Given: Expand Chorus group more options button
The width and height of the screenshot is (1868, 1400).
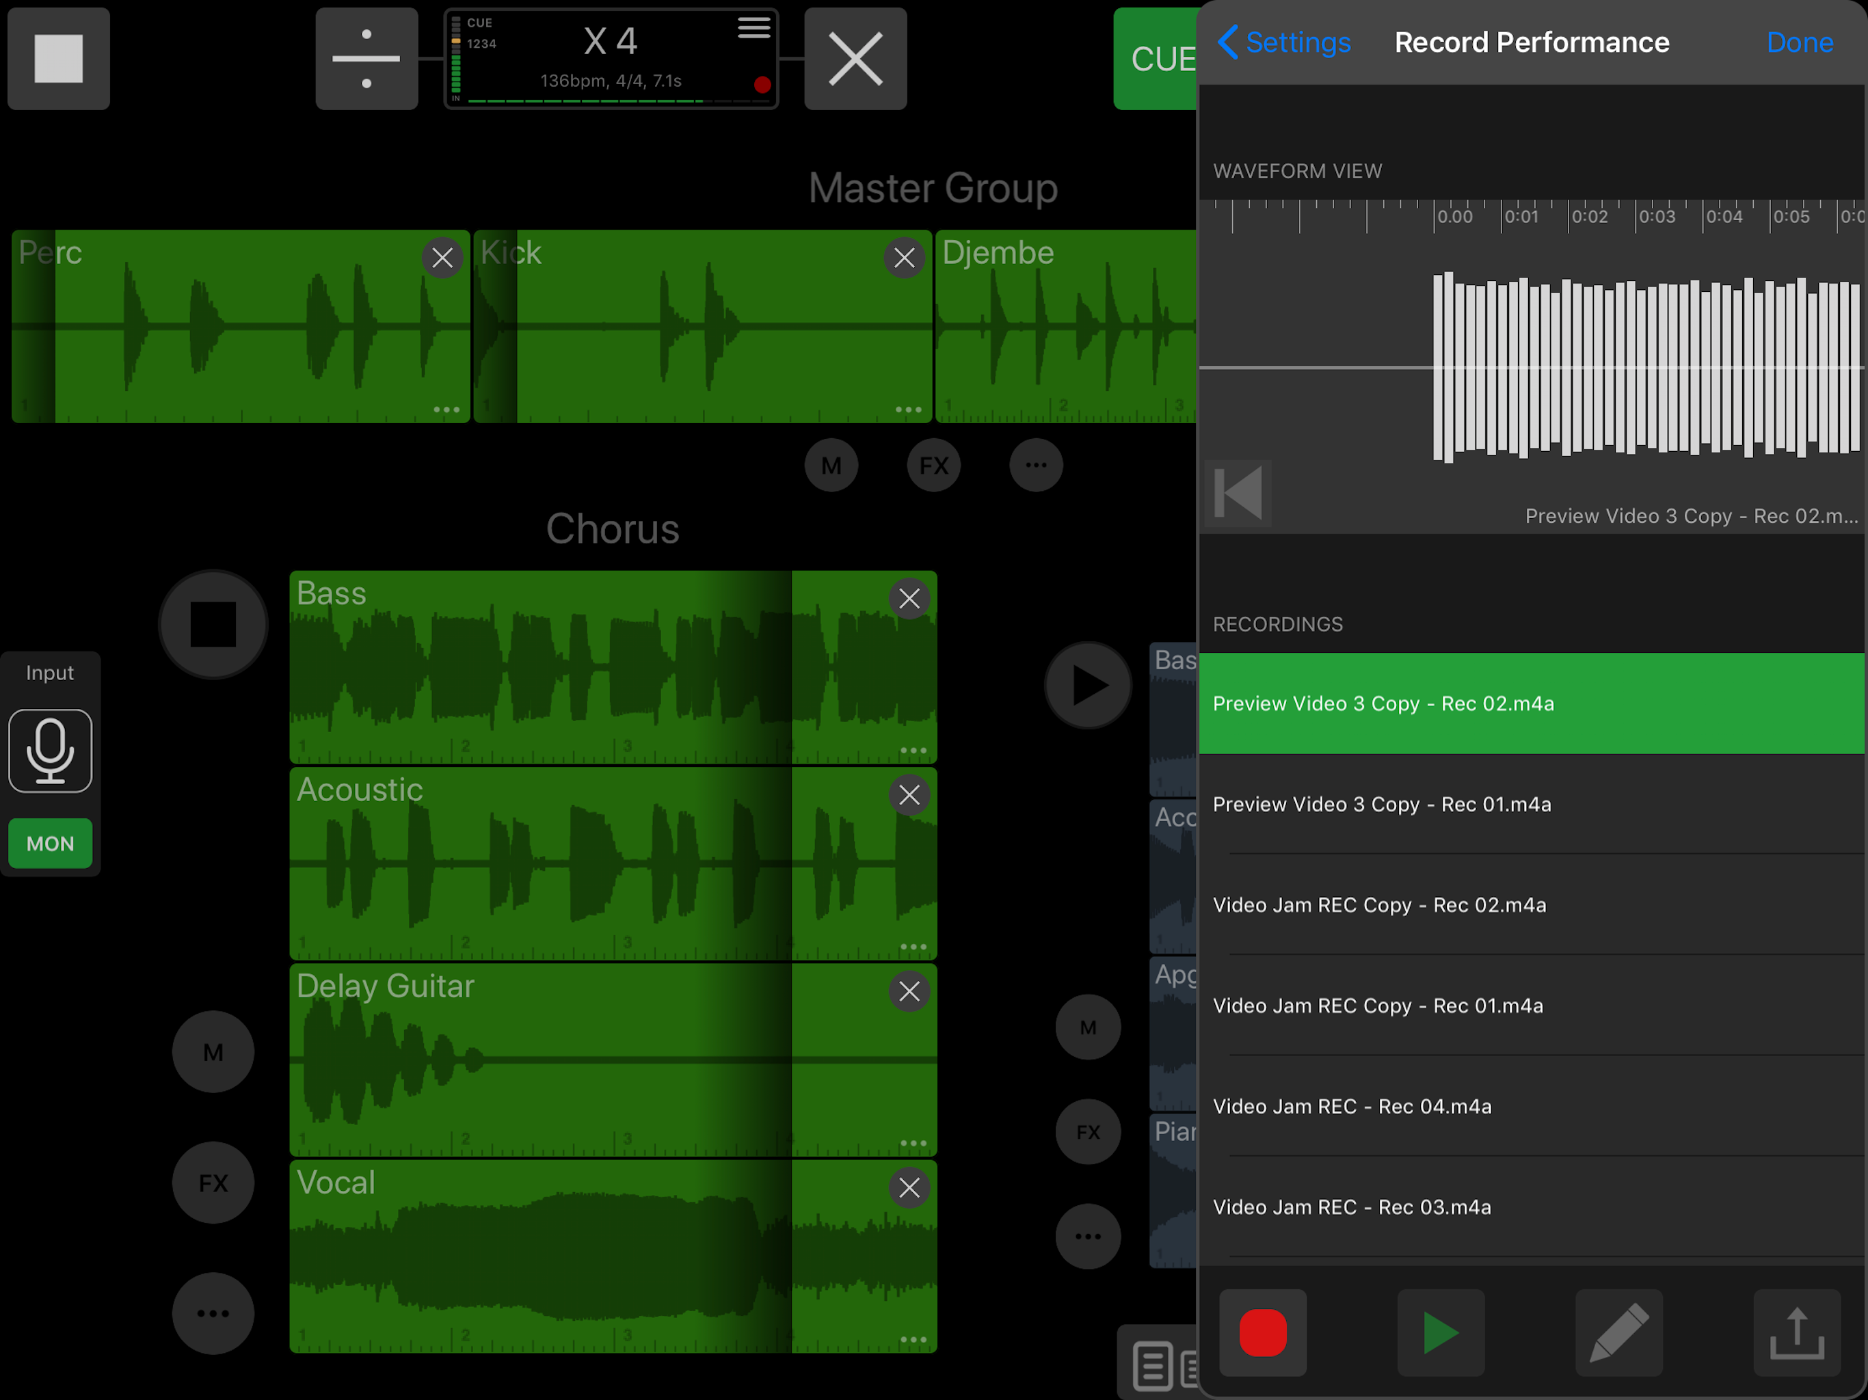Looking at the screenshot, I should (x=213, y=1313).
